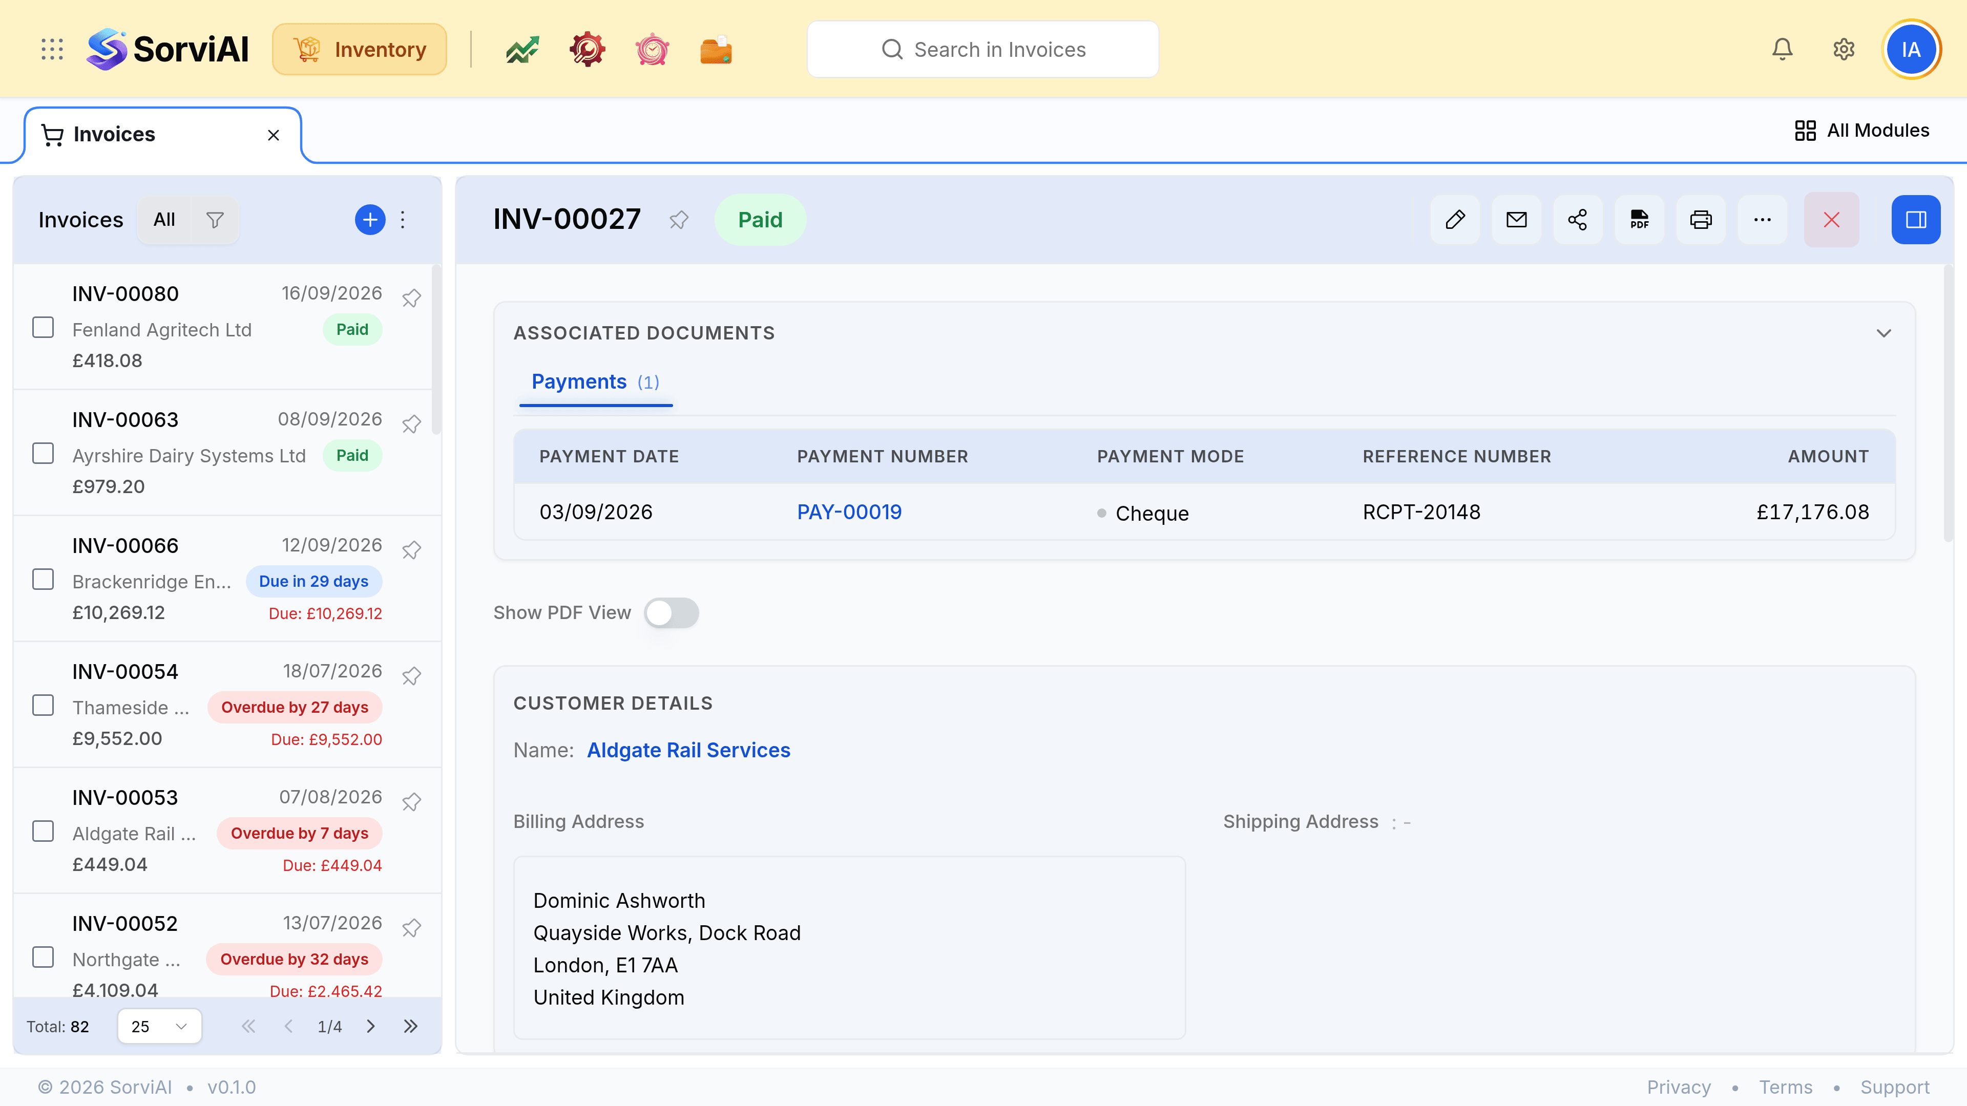Viewport: 1967px width, 1106px height.
Task: Click the detail pane vertical scrollbar
Action: pos(1948,405)
